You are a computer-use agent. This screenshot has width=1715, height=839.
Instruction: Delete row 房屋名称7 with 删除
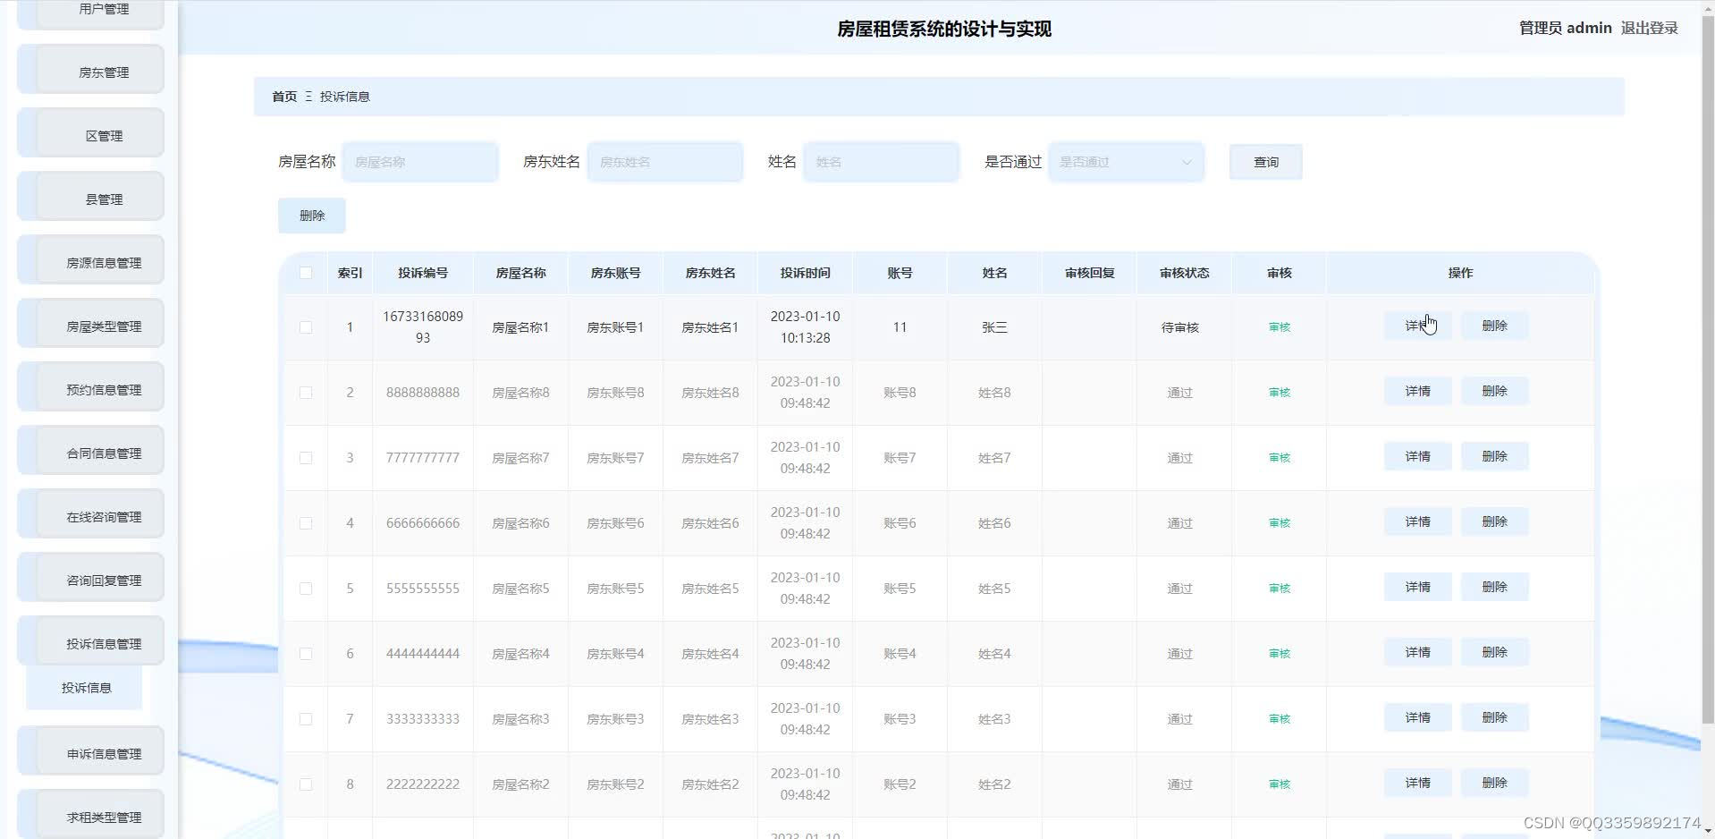click(1494, 456)
